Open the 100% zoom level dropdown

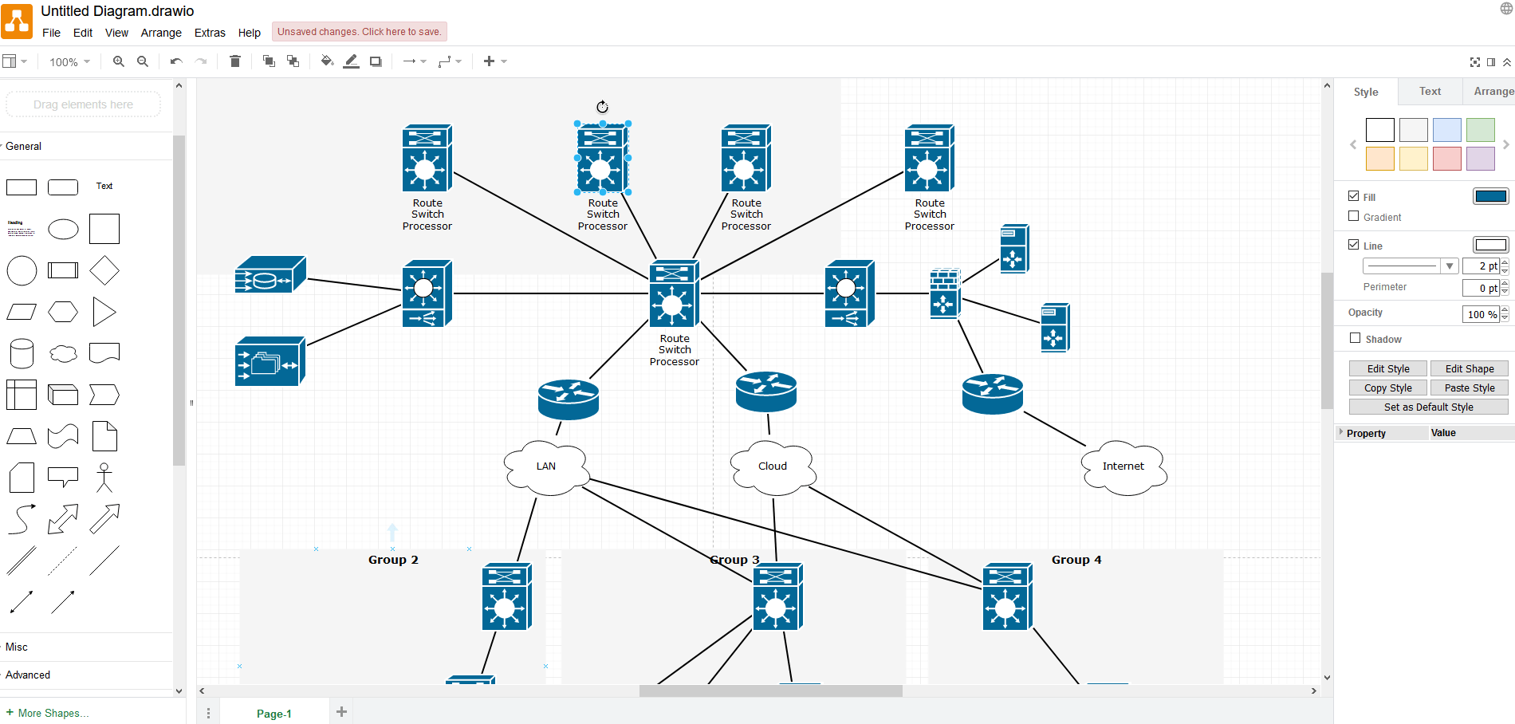[x=69, y=62]
